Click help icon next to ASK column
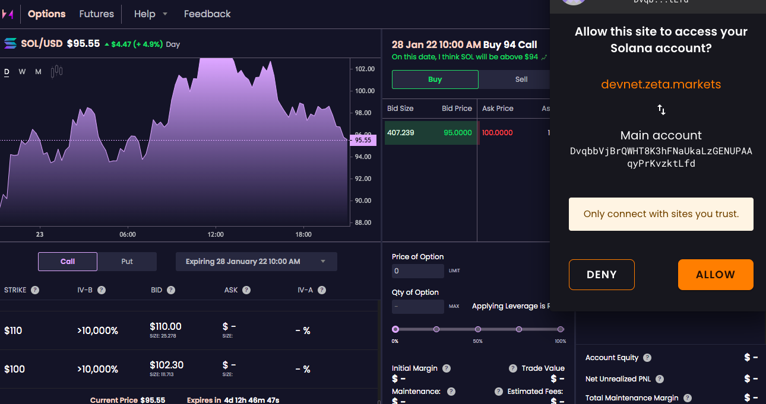The image size is (766, 404). point(246,290)
